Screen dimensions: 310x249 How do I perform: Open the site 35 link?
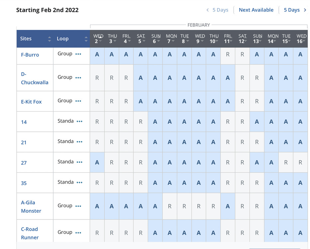tap(24, 183)
